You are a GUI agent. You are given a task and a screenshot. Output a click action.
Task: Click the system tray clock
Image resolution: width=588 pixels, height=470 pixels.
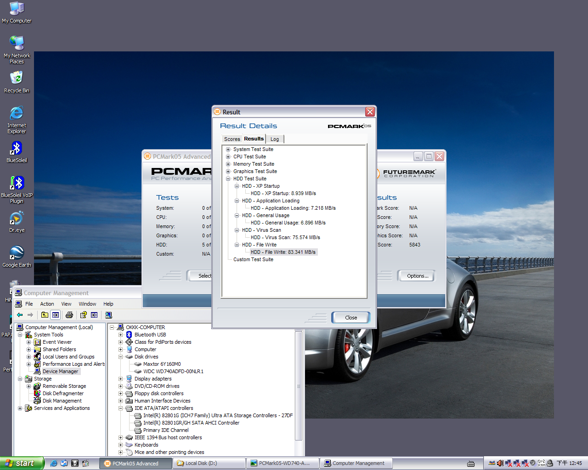point(569,463)
